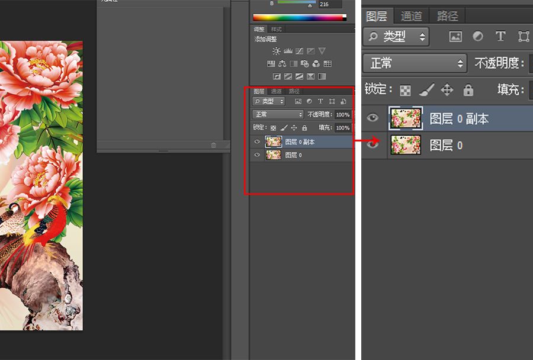Hide 图层 0 in small Layers panel

(x=257, y=155)
